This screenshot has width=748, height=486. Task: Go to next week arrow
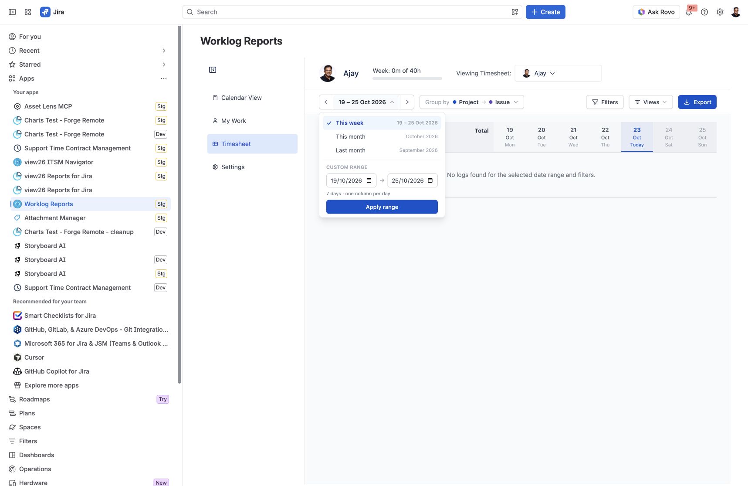point(407,102)
